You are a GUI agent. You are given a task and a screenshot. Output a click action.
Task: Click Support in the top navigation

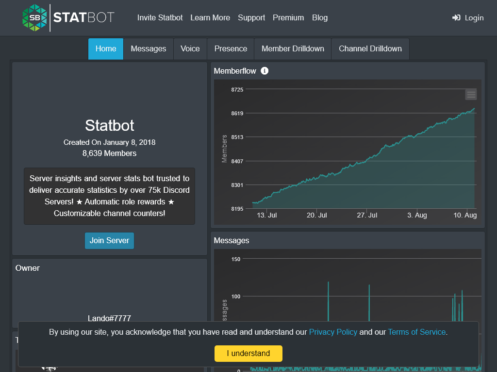tap(251, 17)
